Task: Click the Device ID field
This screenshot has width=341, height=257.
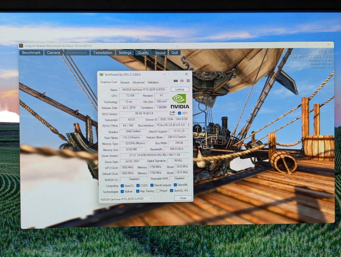Action: coord(173,119)
